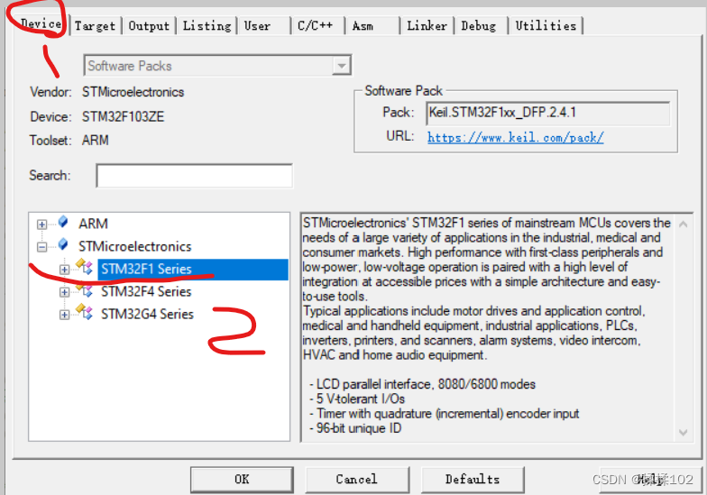Click inside the Search input field
This screenshot has height=495, width=707.
[195, 175]
